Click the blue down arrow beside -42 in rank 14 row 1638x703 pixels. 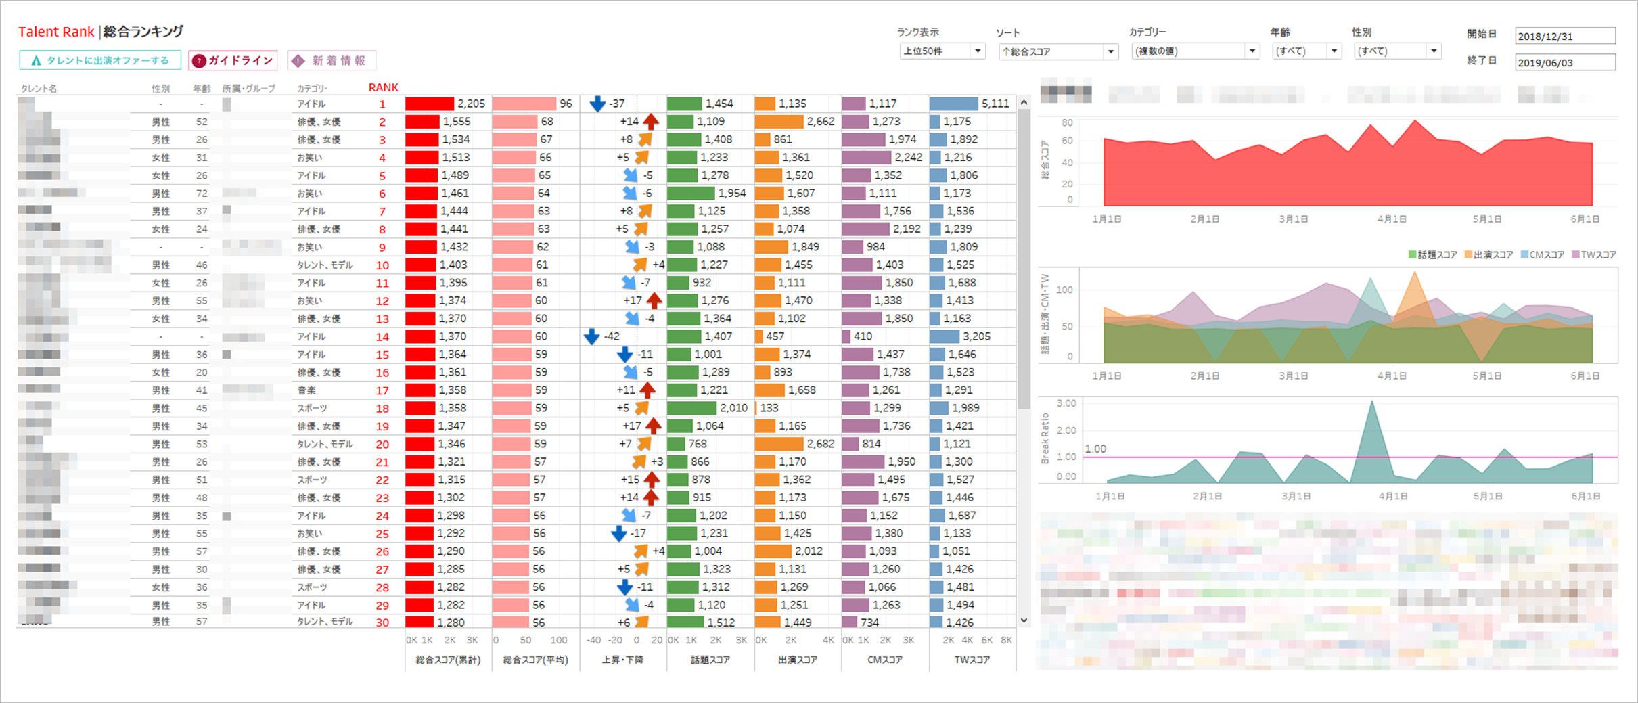coord(591,336)
